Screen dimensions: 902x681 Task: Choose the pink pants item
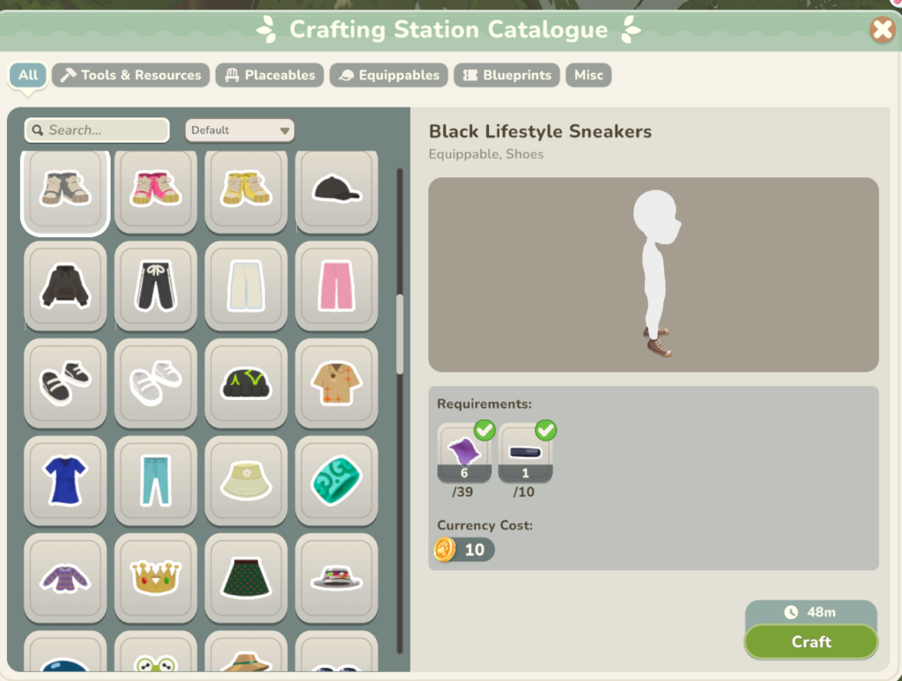pyautogui.click(x=336, y=285)
